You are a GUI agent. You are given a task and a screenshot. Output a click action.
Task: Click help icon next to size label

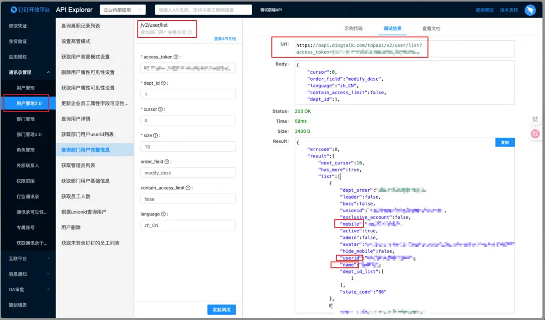155,136
